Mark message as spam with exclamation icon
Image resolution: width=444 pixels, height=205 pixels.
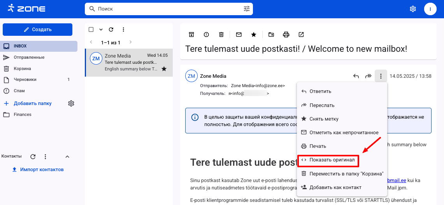(x=206, y=35)
